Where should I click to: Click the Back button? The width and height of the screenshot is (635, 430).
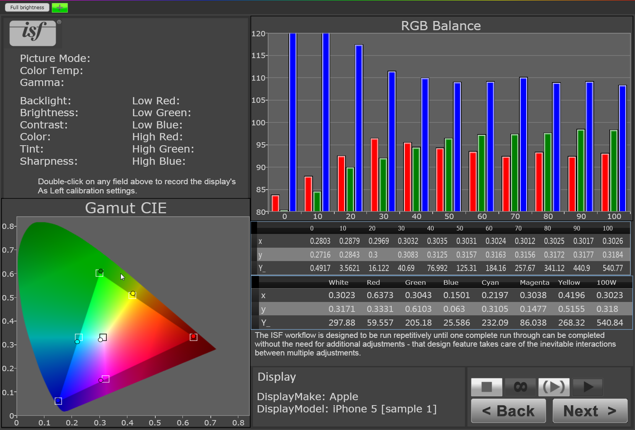[x=508, y=411]
